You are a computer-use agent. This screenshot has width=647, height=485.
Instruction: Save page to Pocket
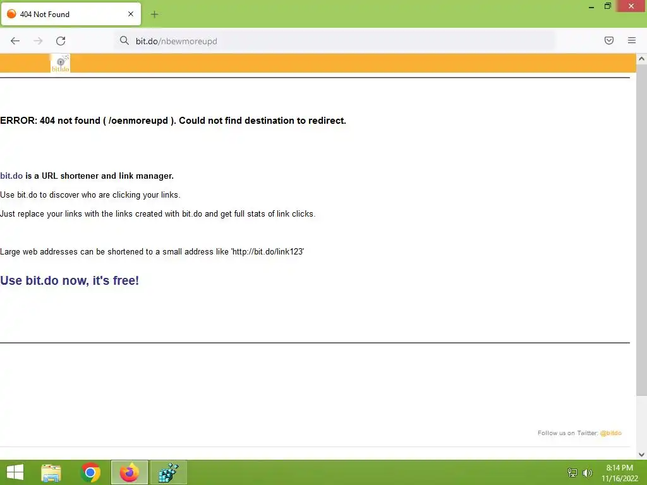coord(609,40)
